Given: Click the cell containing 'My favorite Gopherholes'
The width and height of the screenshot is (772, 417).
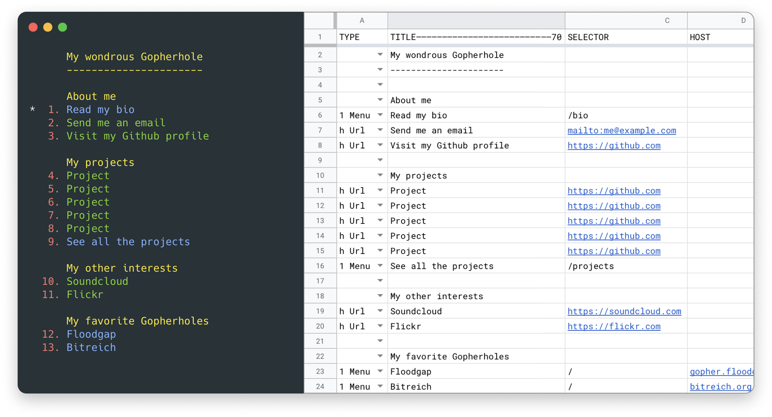Looking at the screenshot, I should click(449, 356).
